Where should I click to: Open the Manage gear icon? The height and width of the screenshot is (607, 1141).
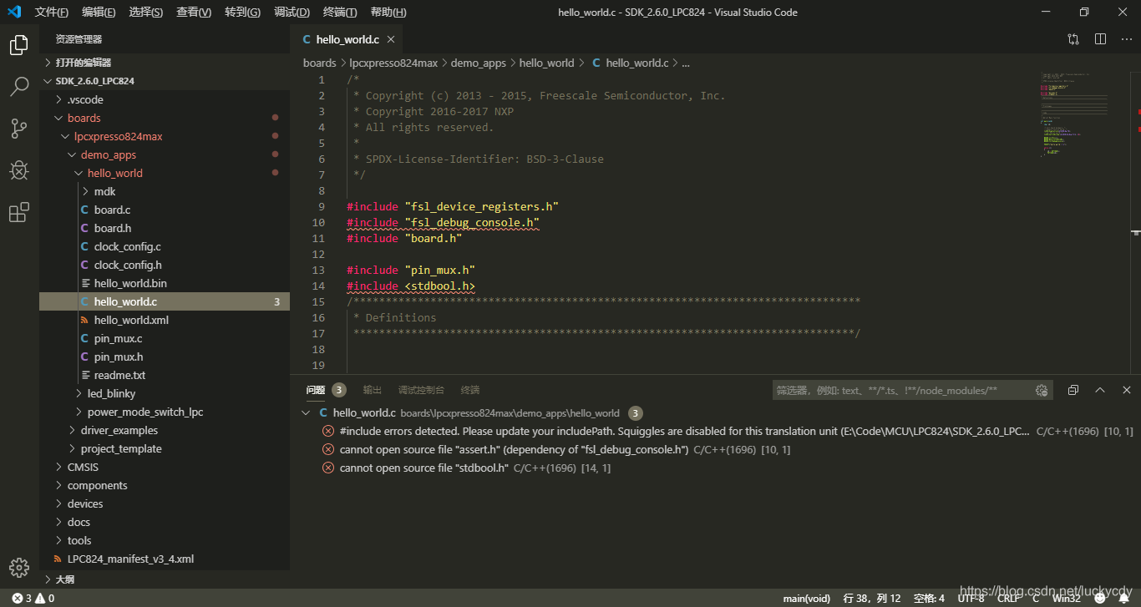click(19, 567)
